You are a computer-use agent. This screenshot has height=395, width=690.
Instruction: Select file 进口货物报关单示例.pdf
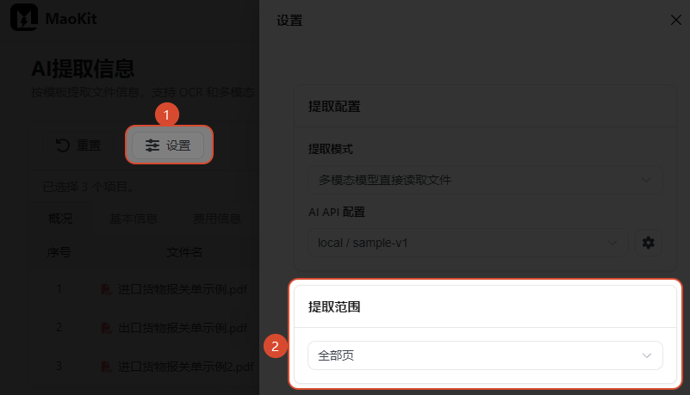coord(182,289)
